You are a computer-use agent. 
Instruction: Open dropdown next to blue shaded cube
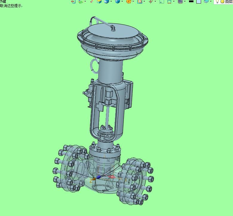click(x=111, y=1)
